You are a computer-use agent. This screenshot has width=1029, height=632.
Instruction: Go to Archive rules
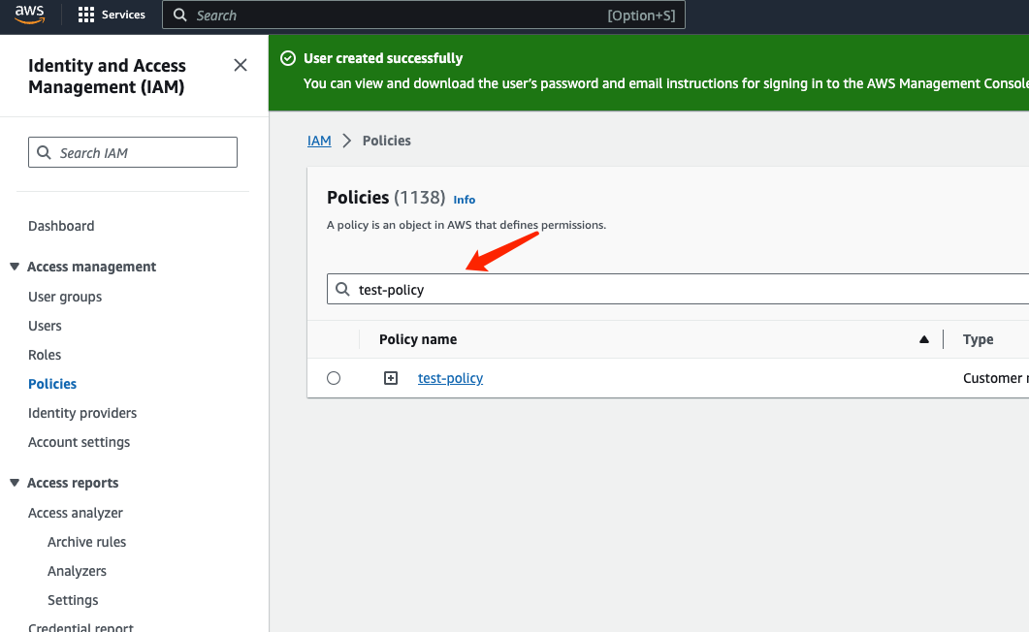point(86,542)
